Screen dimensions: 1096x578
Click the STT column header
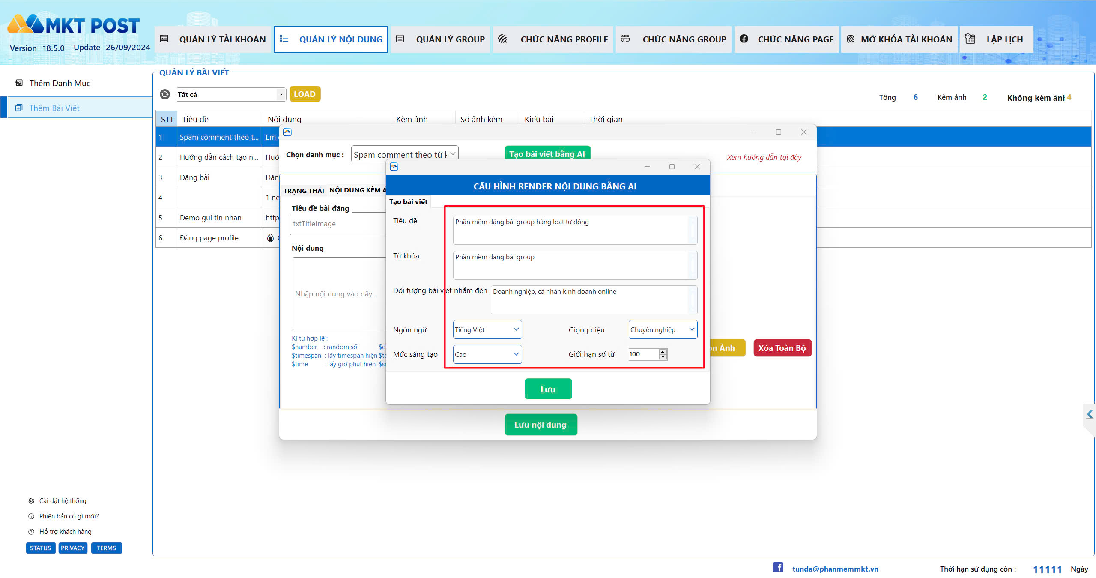point(167,119)
